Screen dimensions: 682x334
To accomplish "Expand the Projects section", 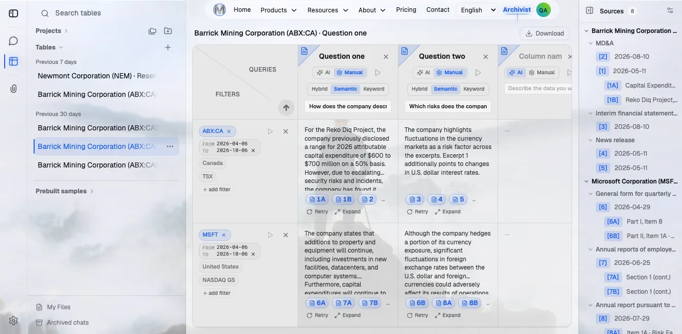I will pos(52,31).
